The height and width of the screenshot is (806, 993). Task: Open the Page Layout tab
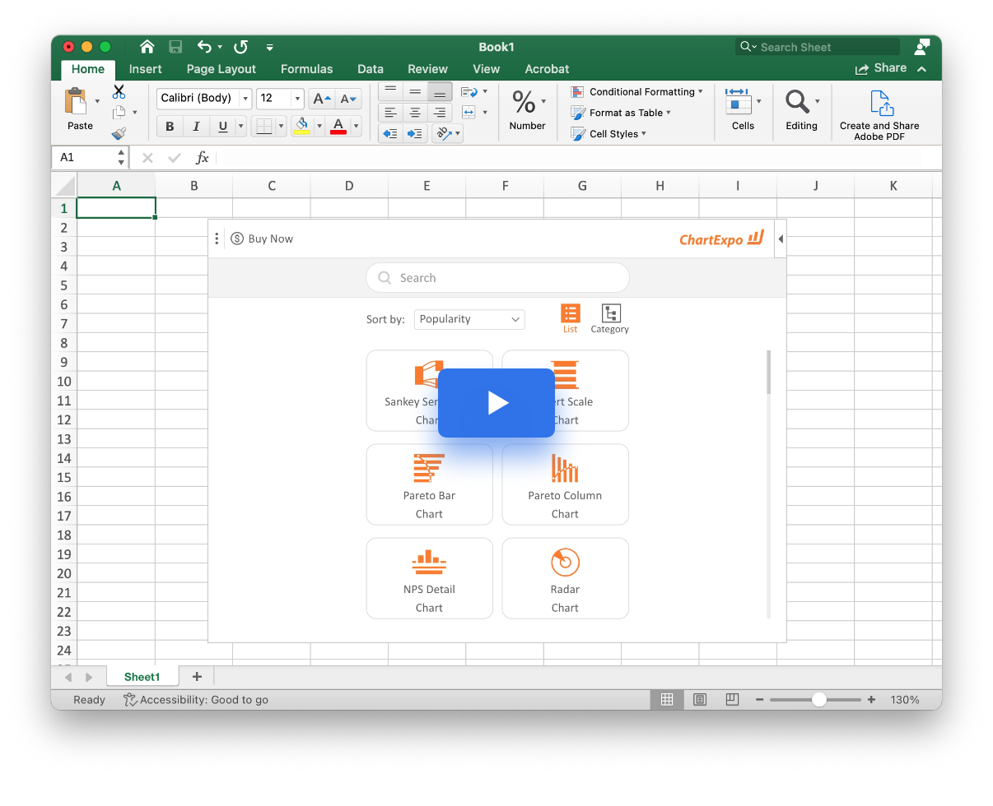[x=221, y=69]
